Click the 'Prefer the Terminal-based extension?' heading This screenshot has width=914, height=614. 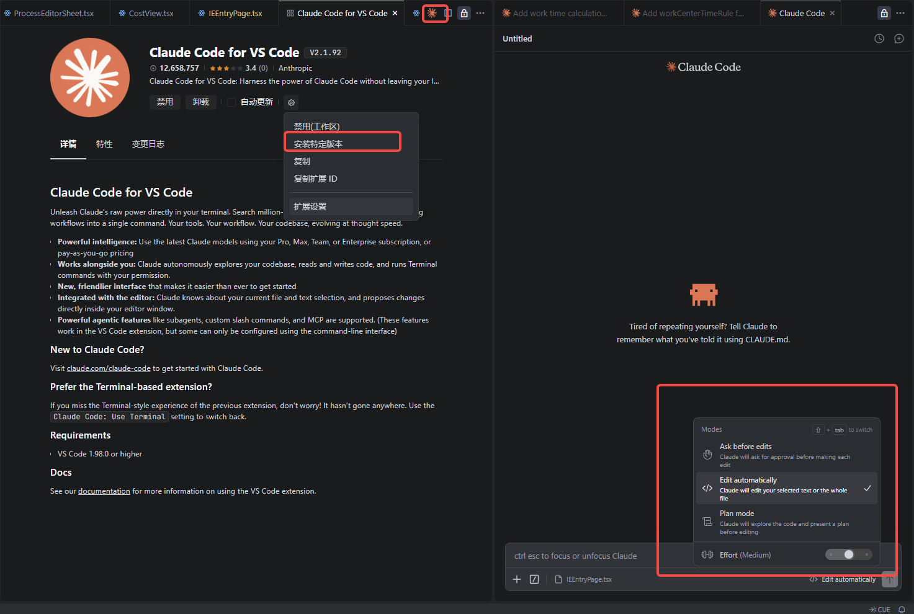tap(132, 387)
